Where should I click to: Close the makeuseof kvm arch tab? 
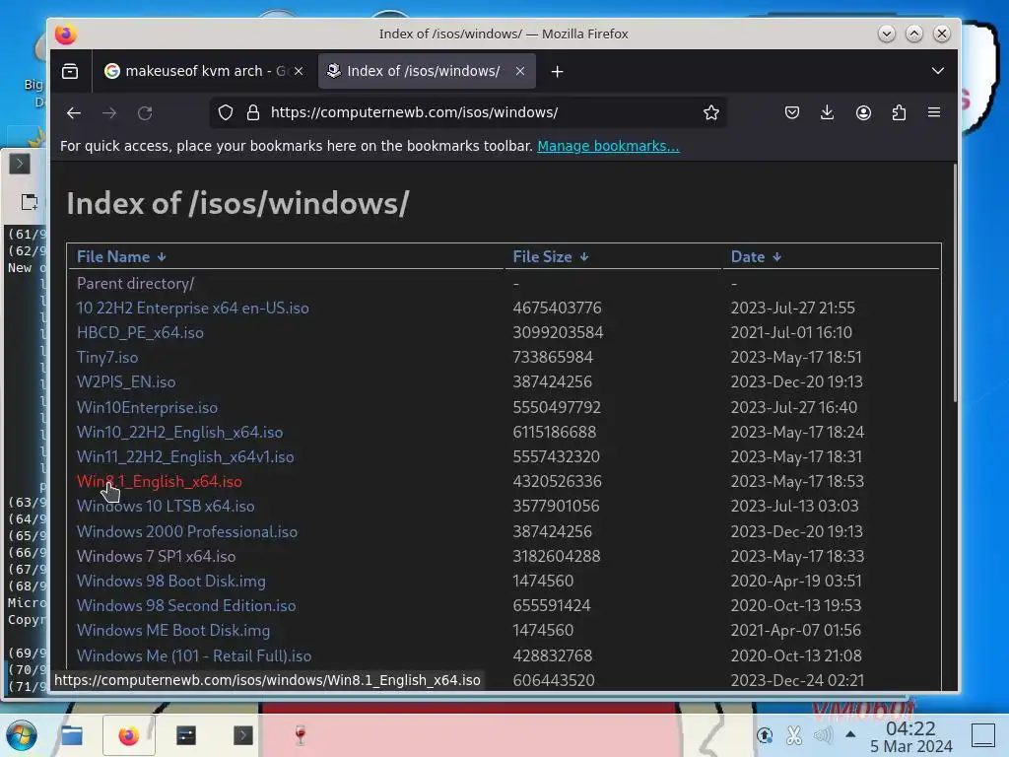point(299,71)
